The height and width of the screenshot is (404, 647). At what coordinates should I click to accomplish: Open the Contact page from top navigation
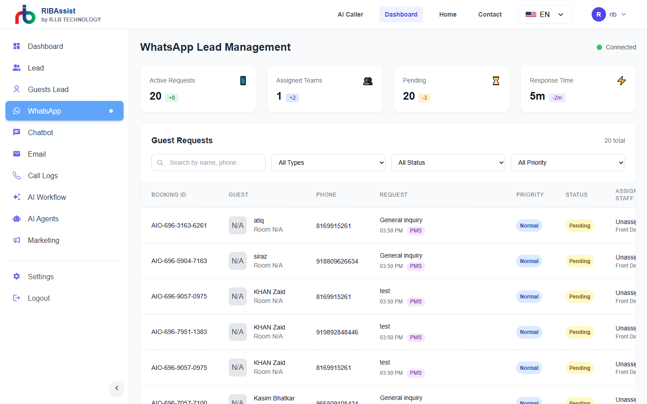coord(490,14)
